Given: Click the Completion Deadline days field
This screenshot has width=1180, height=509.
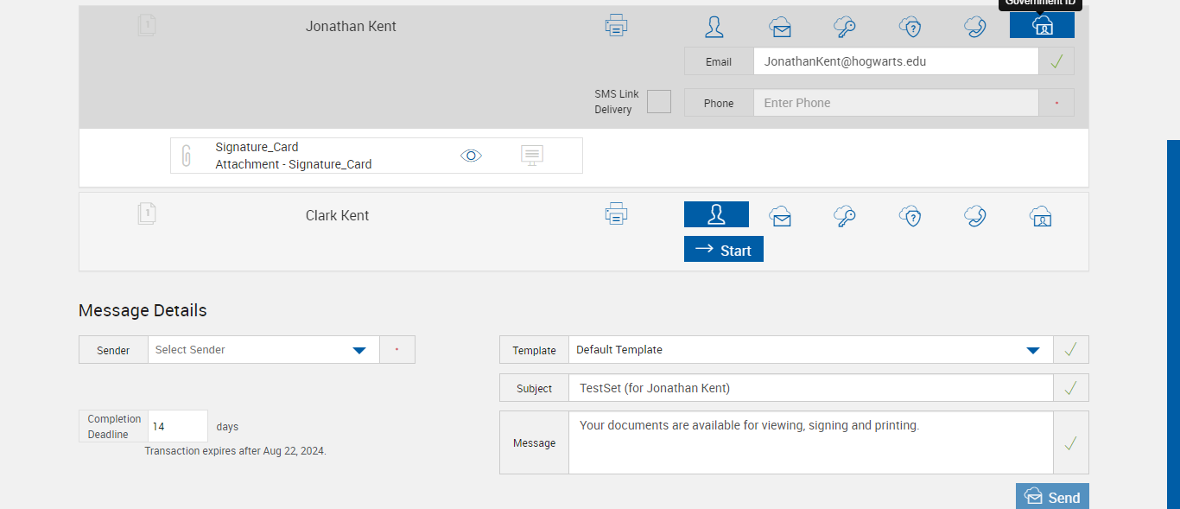Looking at the screenshot, I should 178,427.
